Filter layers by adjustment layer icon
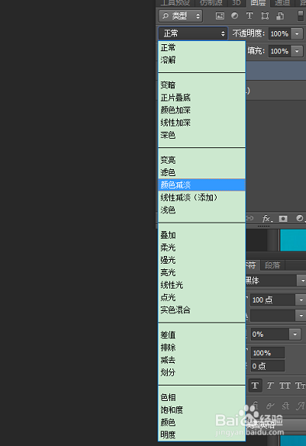 pyautogui.click(x=235, y=16)
